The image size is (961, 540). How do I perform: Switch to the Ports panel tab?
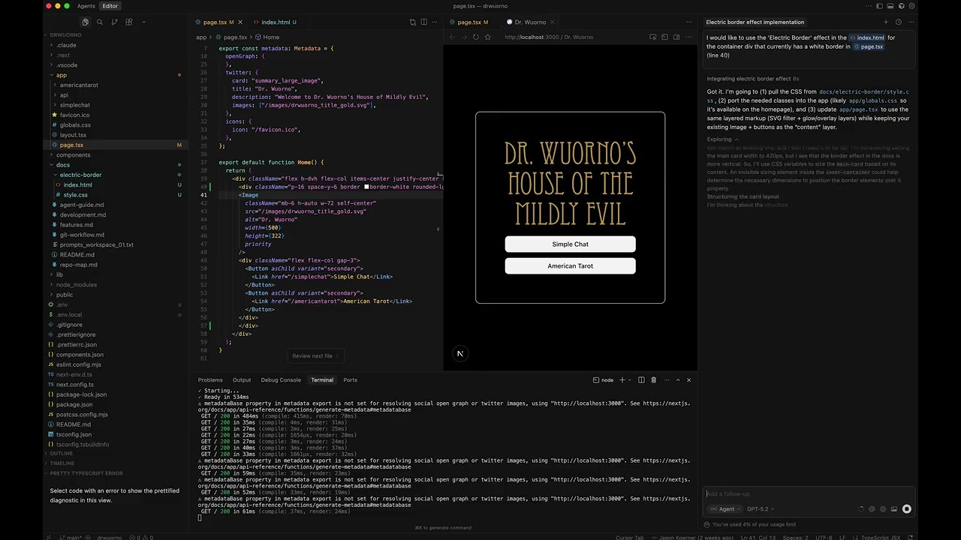(x=351, y=380)
